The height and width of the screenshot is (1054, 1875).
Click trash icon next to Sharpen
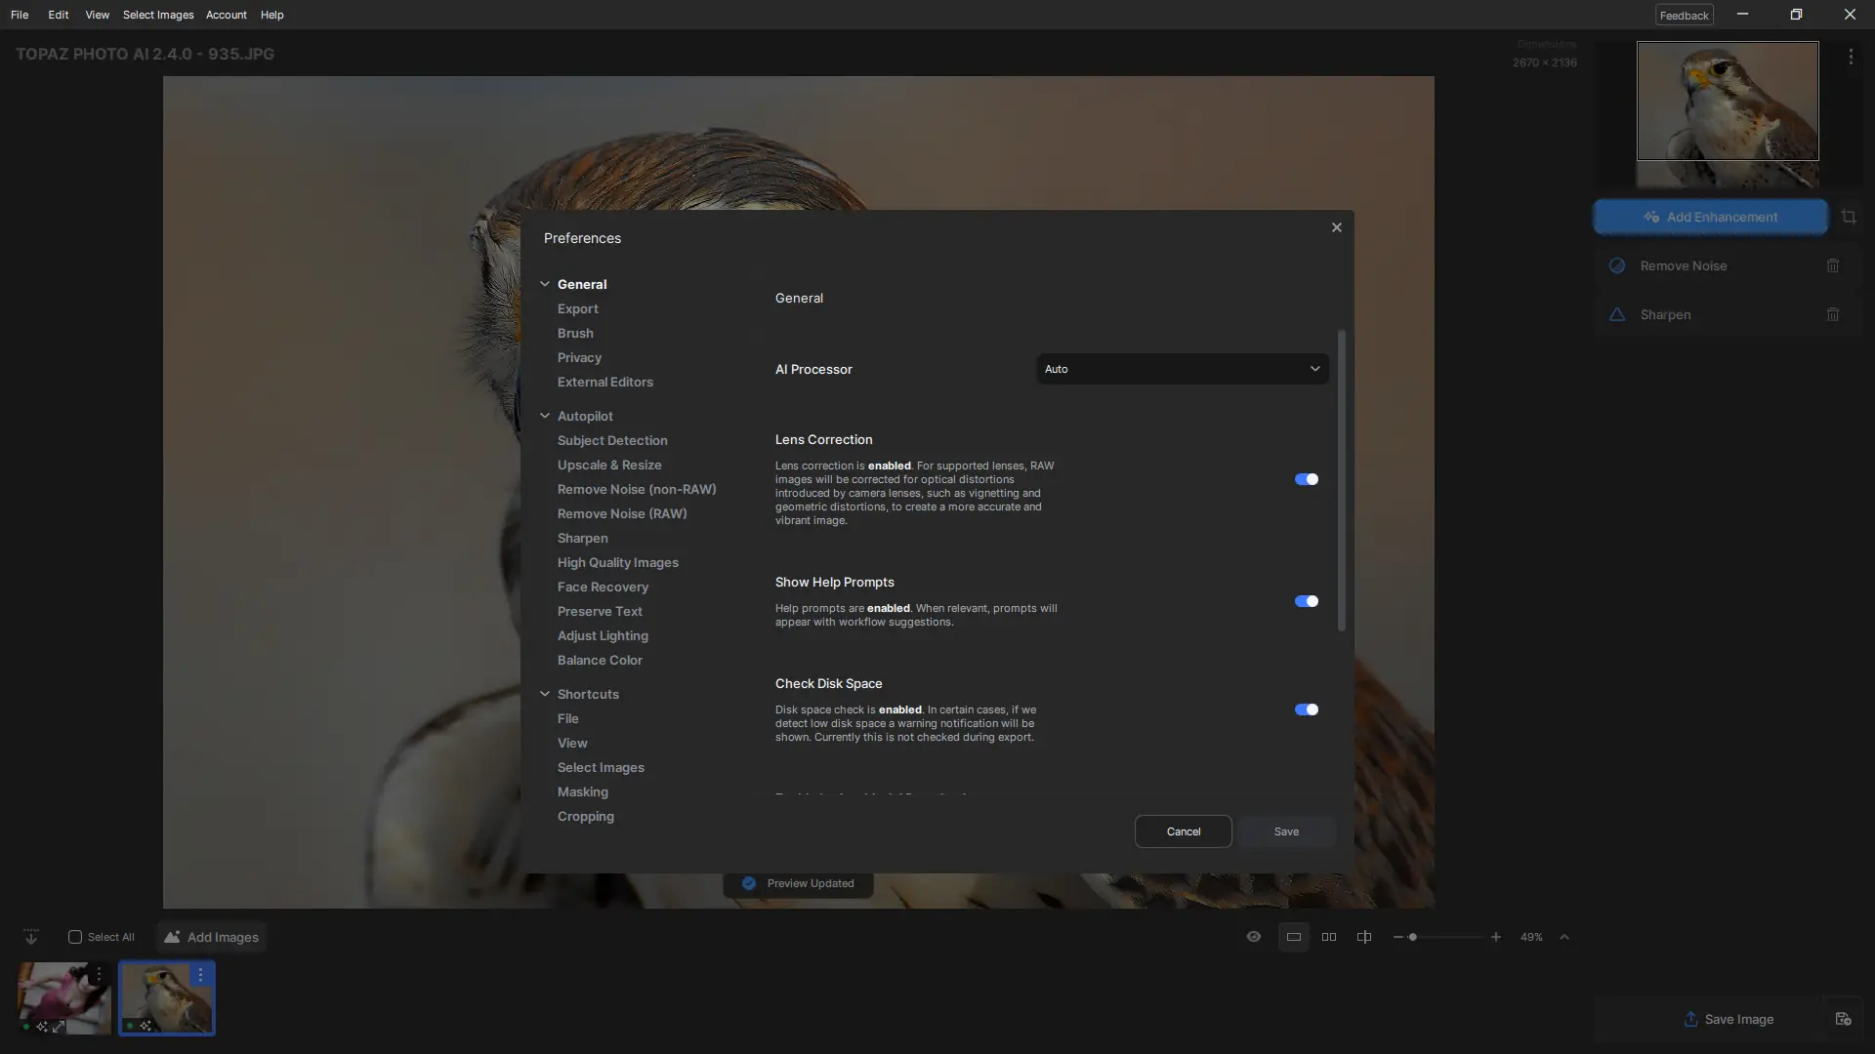click(x=1833, y=314)
